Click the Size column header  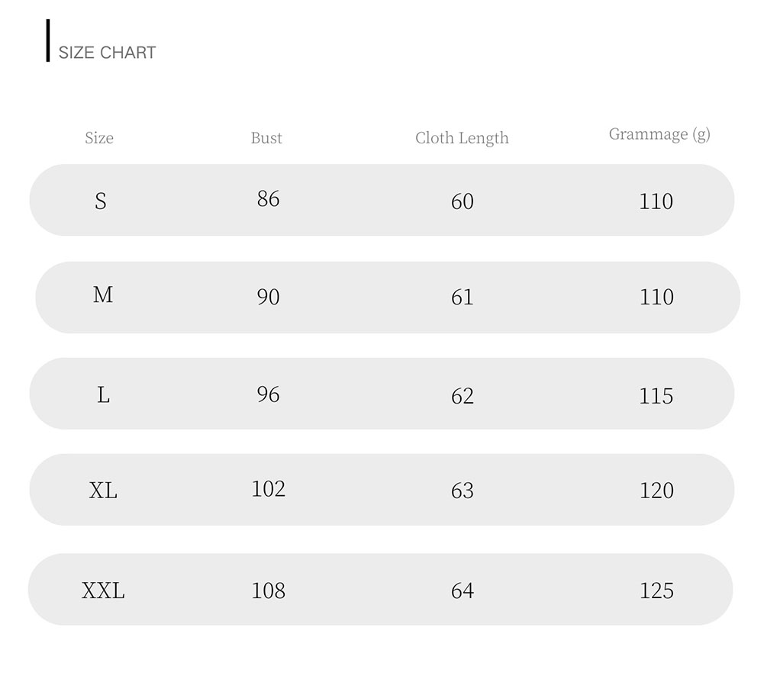(99, 138)
